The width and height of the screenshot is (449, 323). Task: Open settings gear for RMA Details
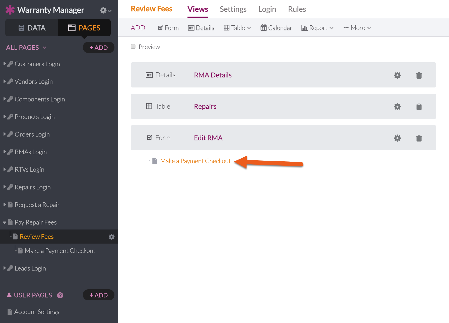pos(398,75)
